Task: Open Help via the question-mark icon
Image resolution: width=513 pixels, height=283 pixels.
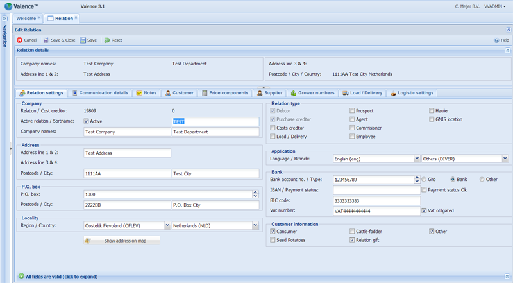Action: click(496, 40)
